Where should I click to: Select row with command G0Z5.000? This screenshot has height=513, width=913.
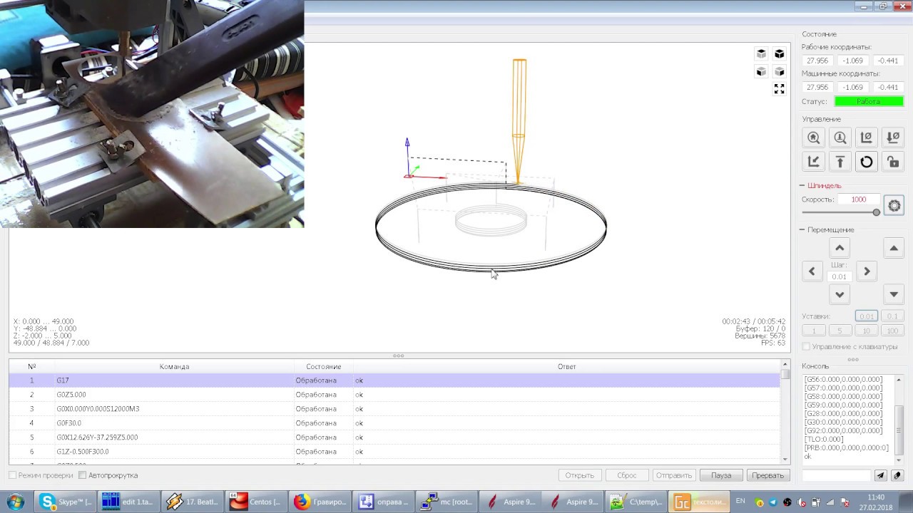[394, 395]
